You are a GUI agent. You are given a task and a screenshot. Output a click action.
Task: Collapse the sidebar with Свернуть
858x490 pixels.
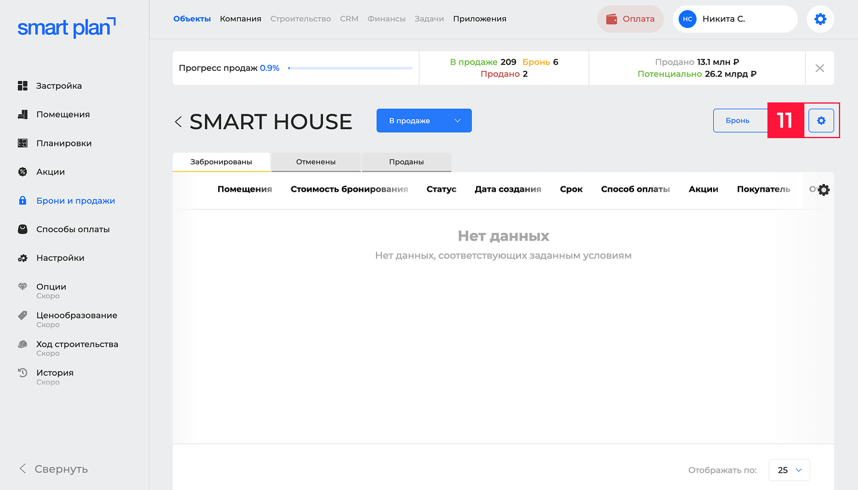54,469
